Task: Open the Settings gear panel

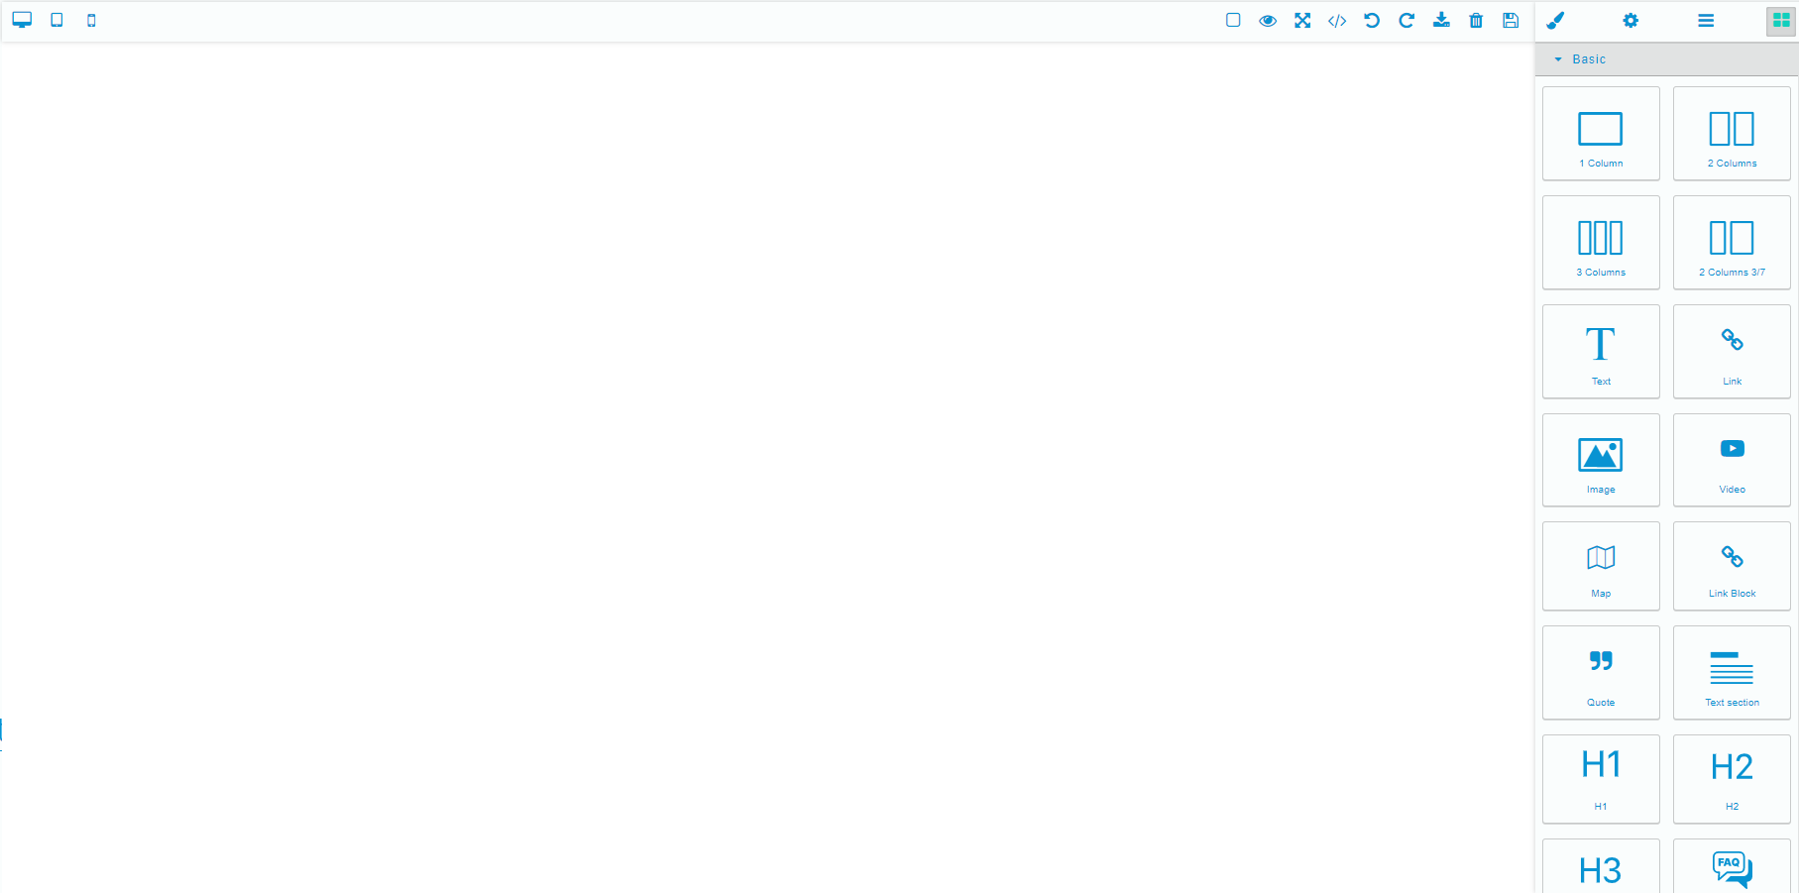Action: (1630, 20)
